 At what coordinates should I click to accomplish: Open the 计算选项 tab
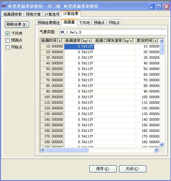[x=52, y=14]
